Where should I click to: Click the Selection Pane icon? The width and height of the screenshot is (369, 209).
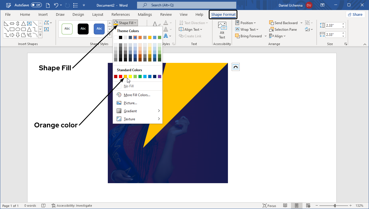point(272,30)
